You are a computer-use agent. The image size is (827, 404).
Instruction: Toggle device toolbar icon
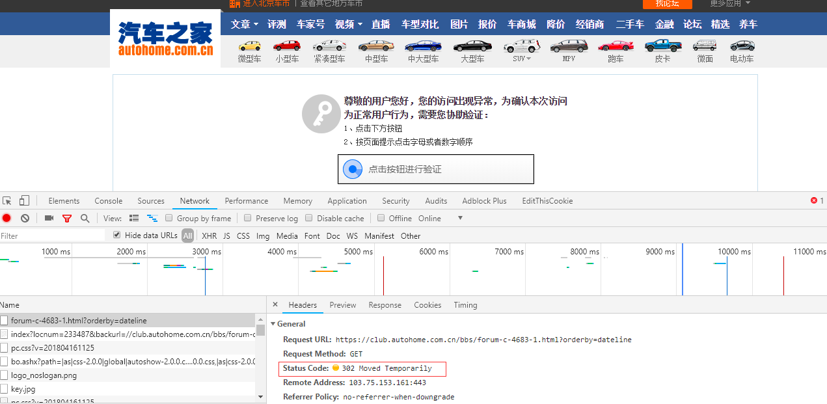click(x=24, y=200)
